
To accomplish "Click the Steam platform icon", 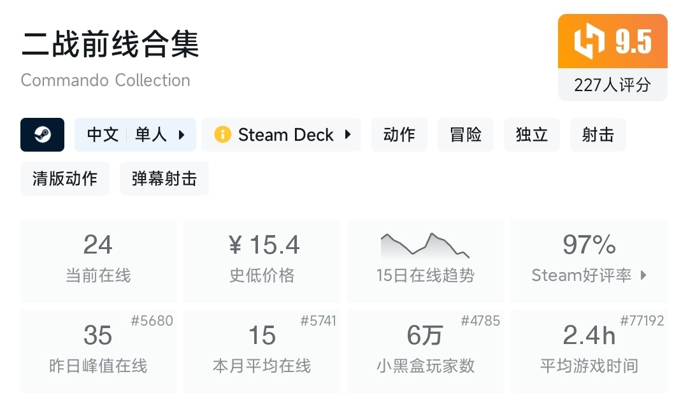I will [42, 134].
